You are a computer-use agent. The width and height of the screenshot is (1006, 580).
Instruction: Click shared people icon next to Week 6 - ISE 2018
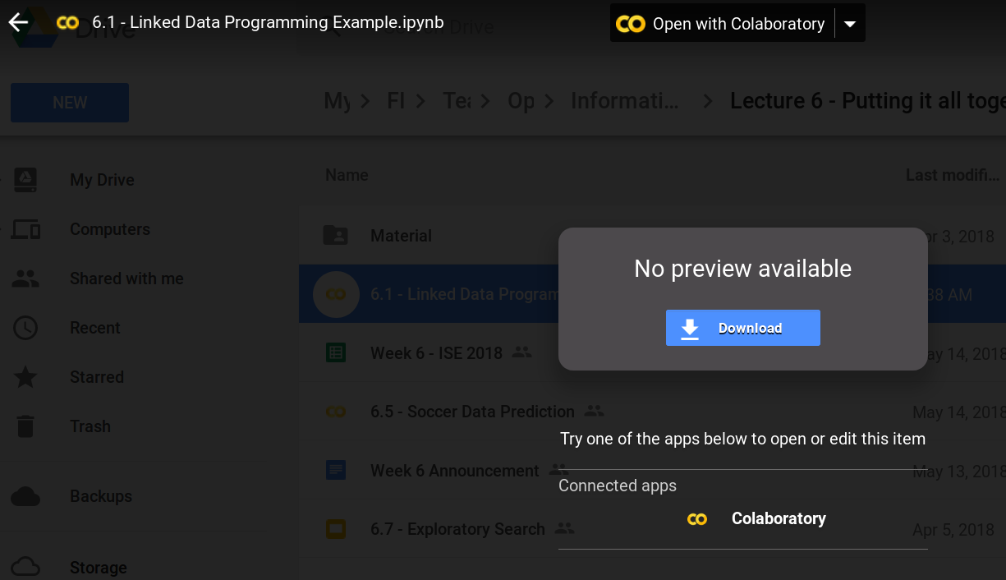[521, 352]
